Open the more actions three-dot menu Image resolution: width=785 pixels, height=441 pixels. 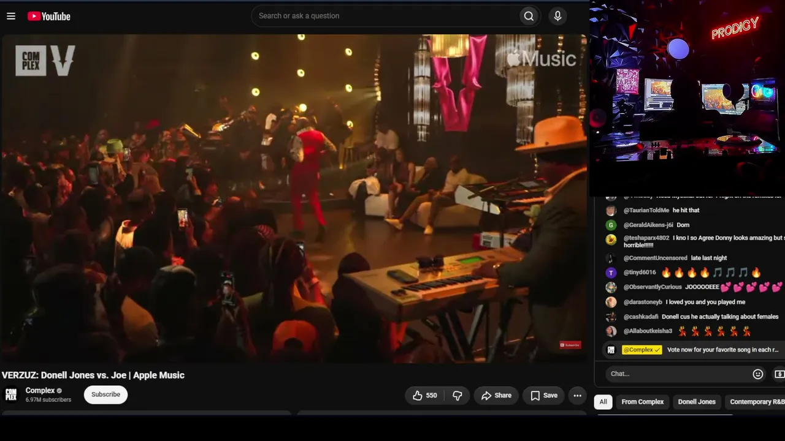577,396
